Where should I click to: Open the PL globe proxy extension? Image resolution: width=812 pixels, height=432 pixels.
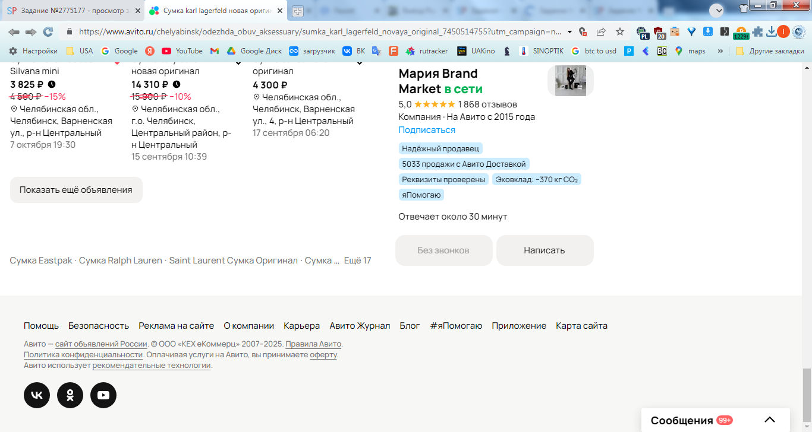642,32
